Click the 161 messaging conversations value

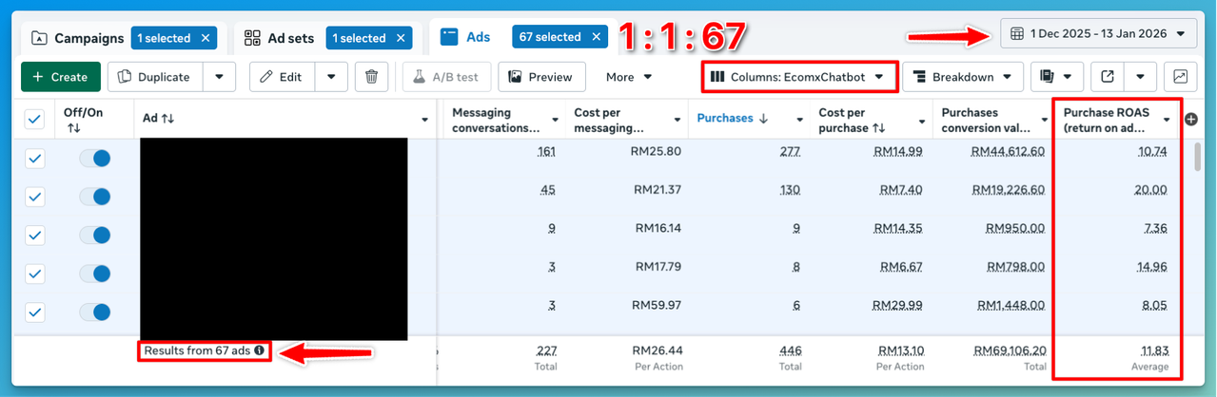click(x=545, y=151)
